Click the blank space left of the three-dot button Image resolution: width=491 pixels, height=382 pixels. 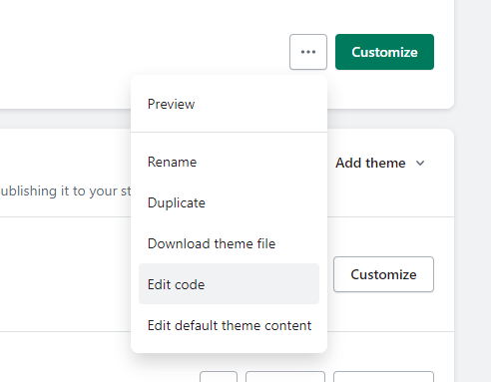click(143, 52)
